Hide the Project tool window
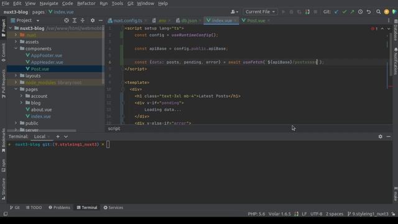This screenshot has width=398, height=224. (x=101, y=21)
